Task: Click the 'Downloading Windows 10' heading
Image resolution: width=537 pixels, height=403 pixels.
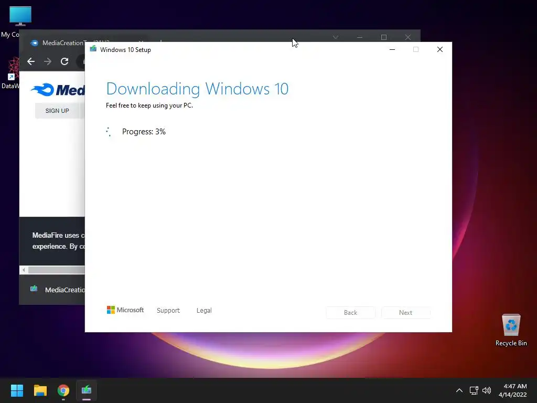Action: point(197,89)
